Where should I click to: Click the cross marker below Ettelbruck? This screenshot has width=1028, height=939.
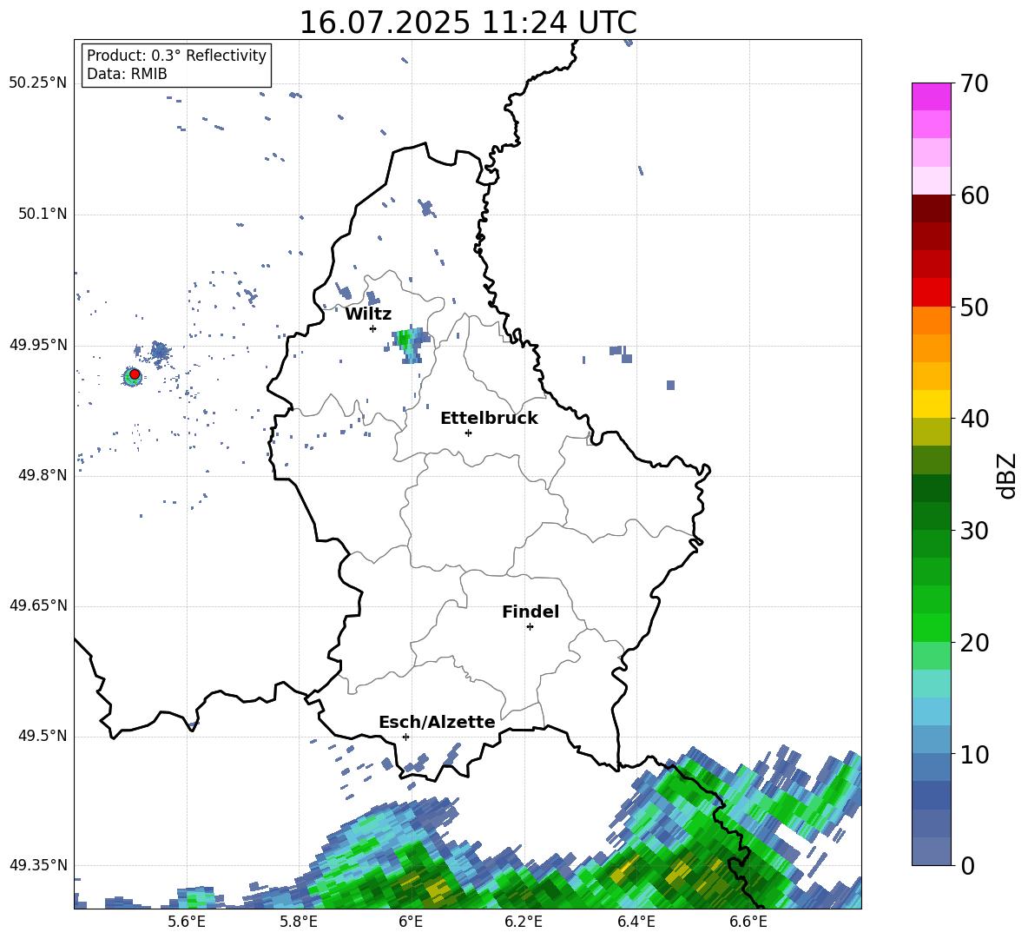pos(468,433)
